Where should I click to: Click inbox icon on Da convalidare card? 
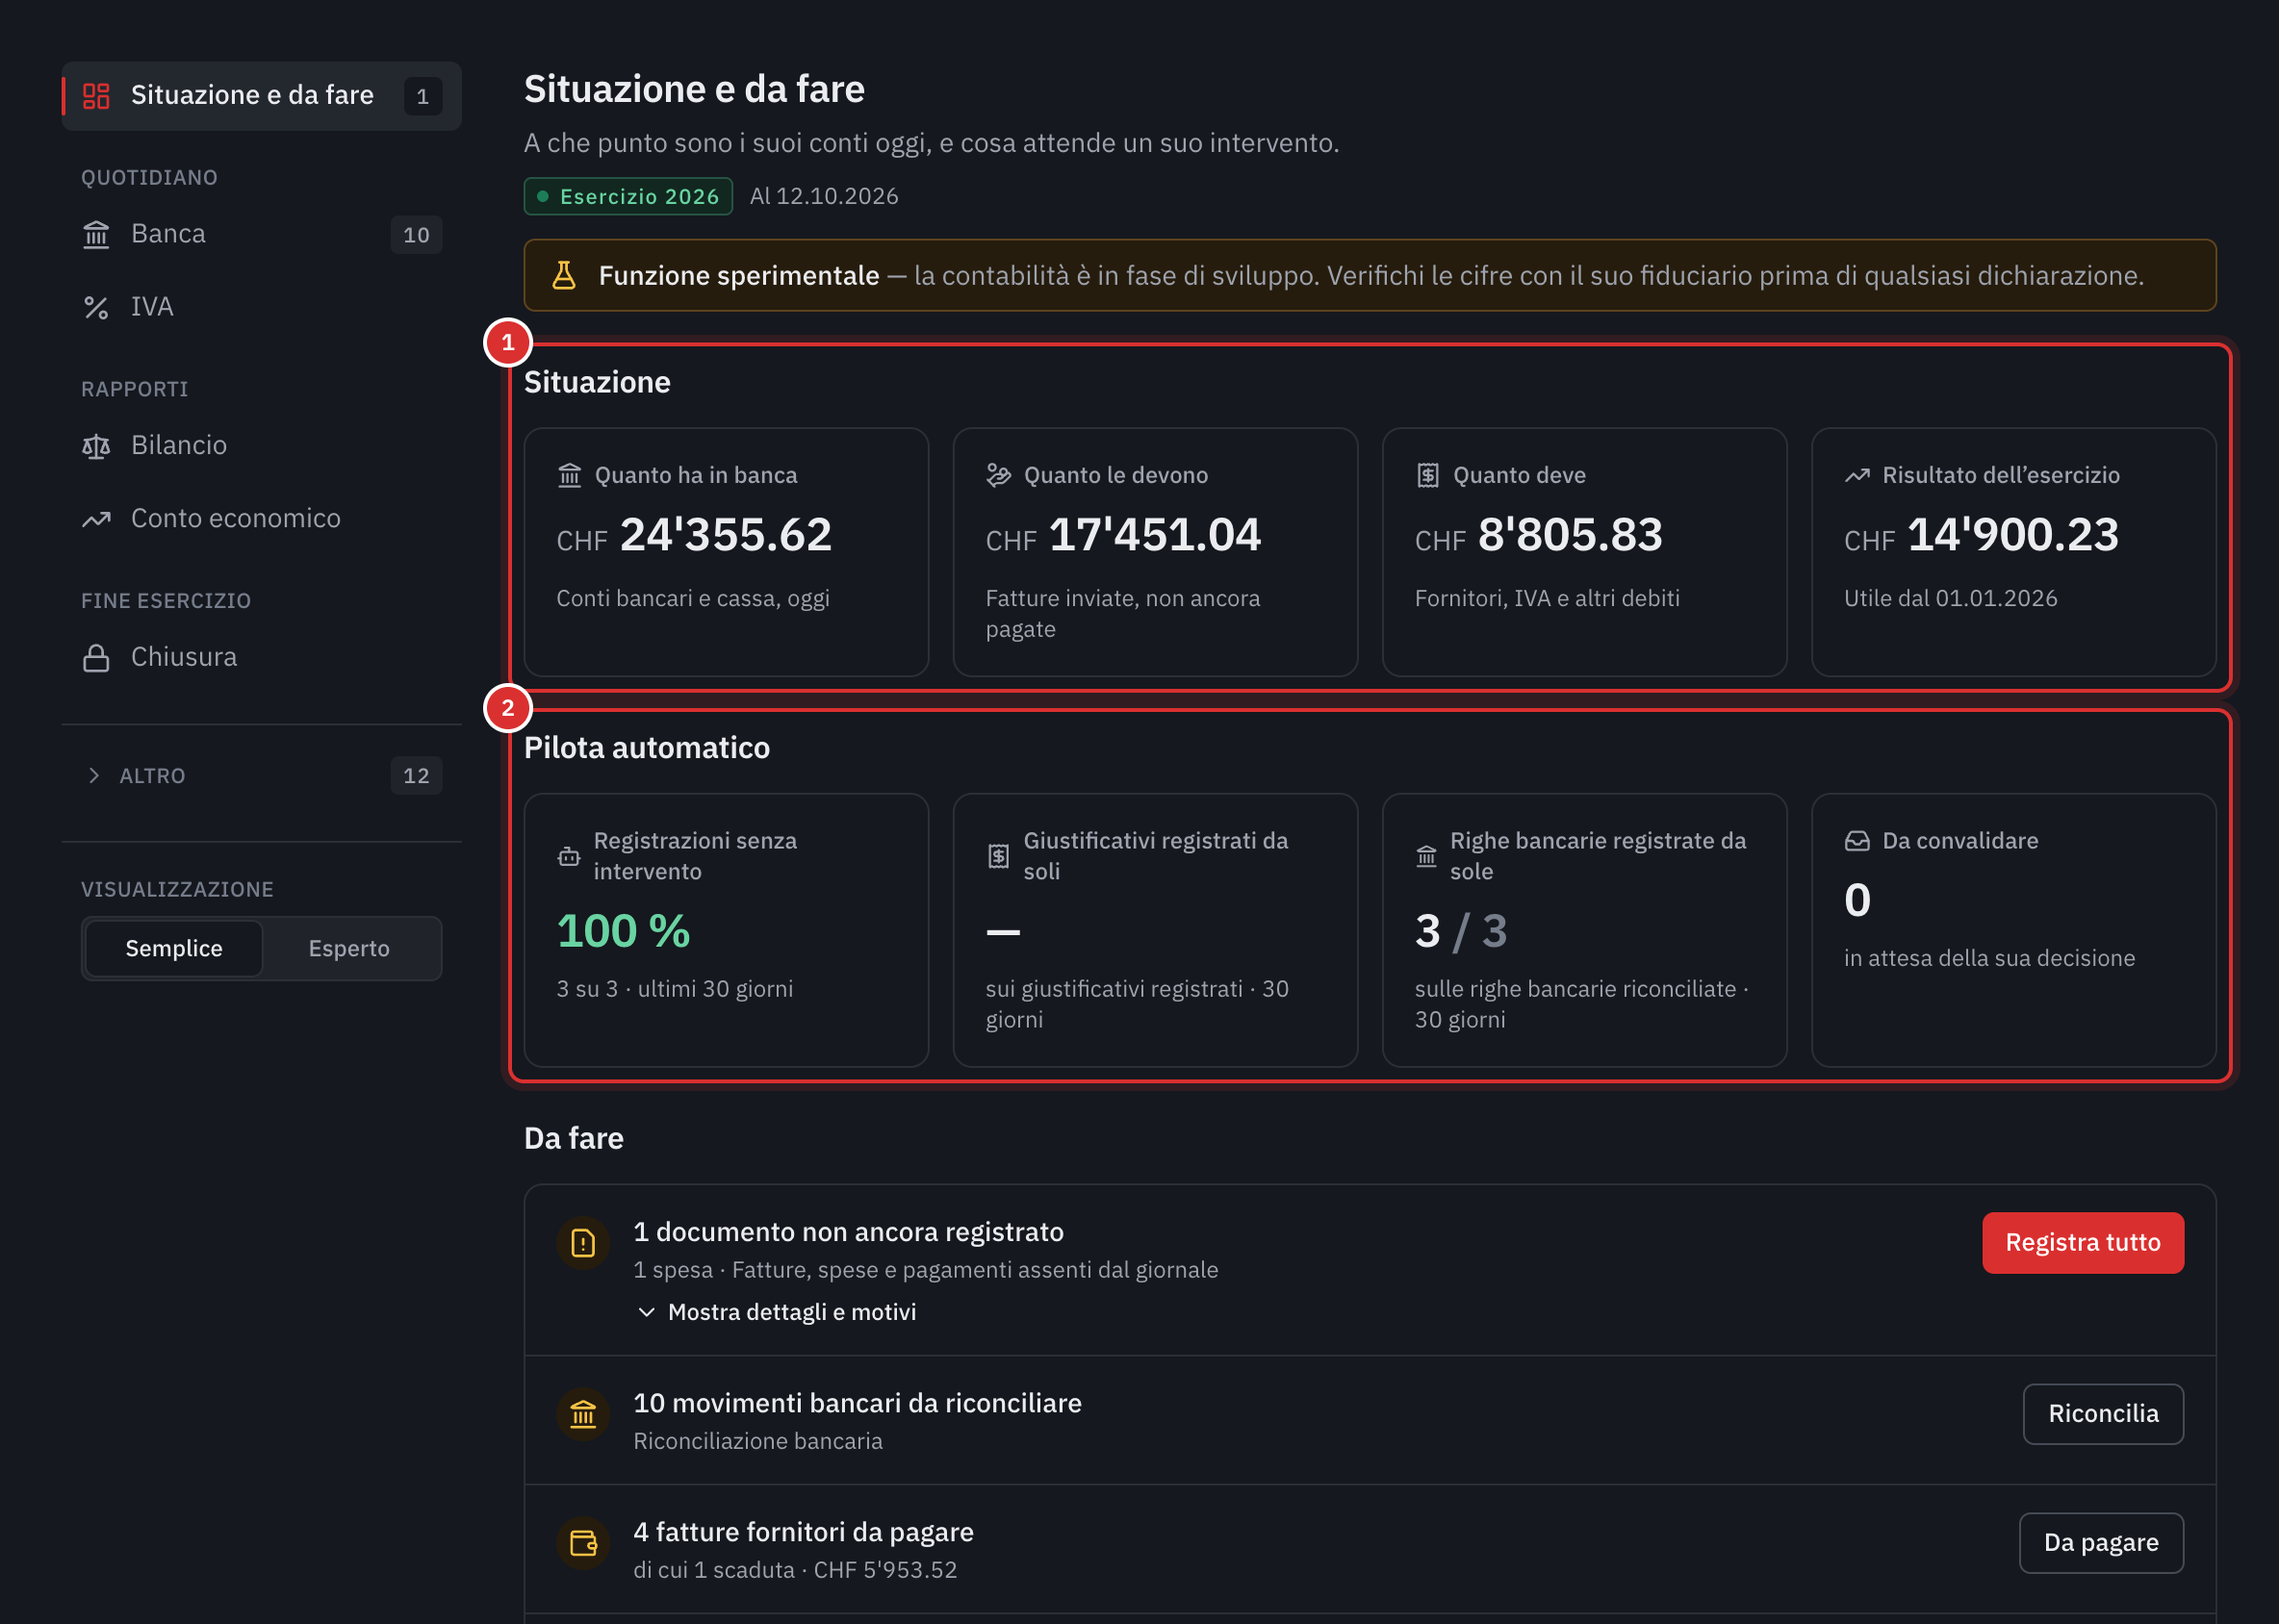coord(1856,841)
